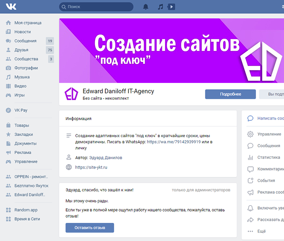
Task: Open Реклама сообщества in right menu
Action: 271,192
